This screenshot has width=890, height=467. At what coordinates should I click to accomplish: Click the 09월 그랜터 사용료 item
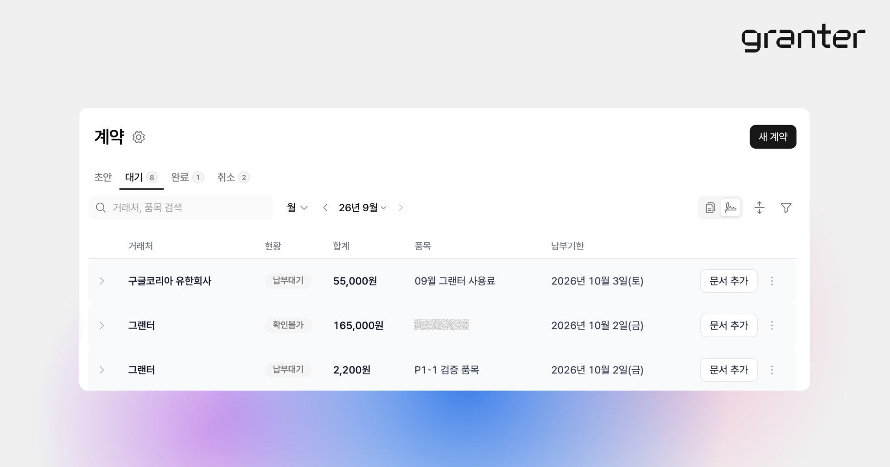(x=455, y=281)
